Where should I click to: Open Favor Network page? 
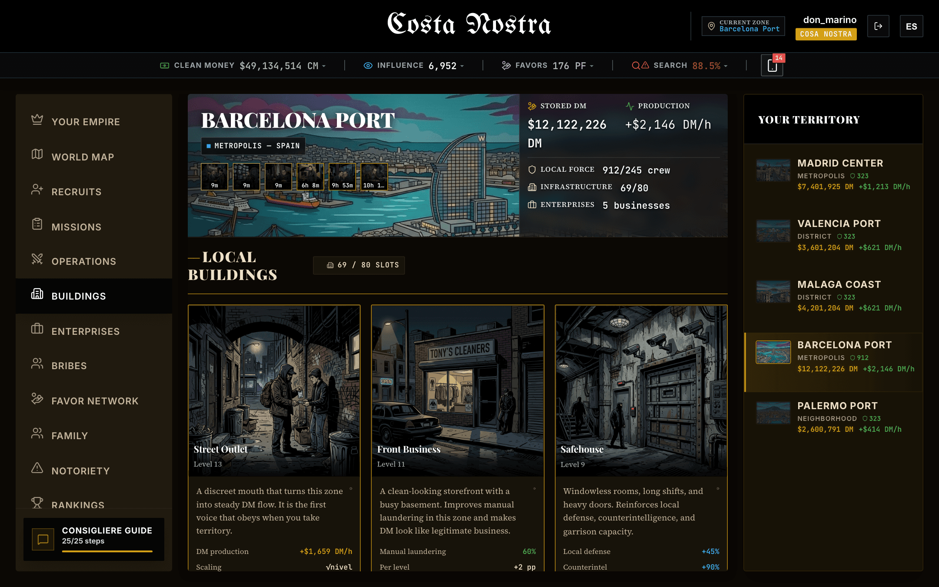[x=94, y=400]
